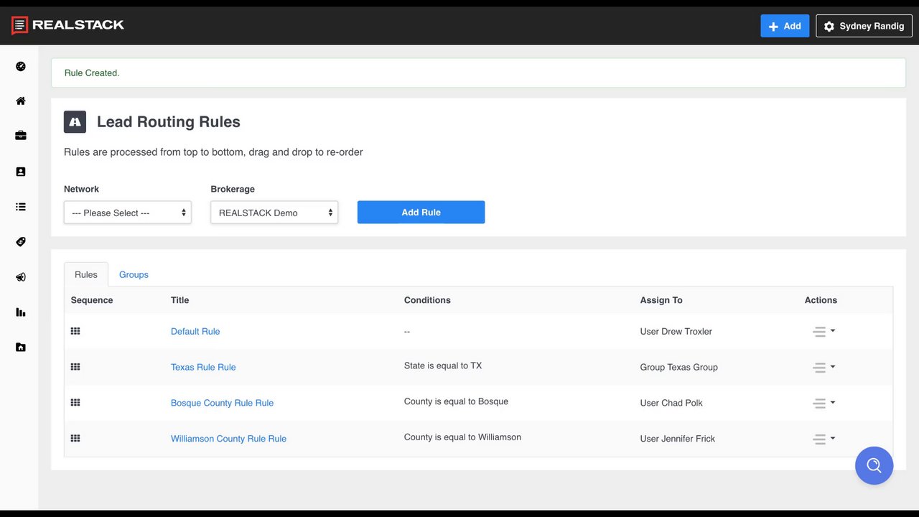Click the Add Rule button
The height and width of the screenshot is (517, 919).
[x=421, y=213]
